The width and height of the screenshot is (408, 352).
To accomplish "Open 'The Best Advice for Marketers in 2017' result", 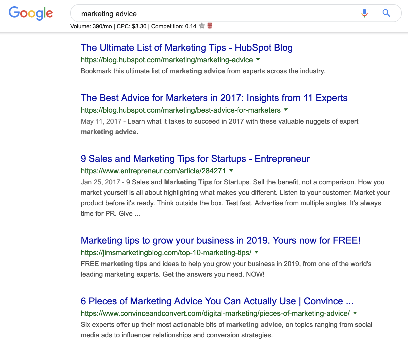I will [x=214, y=98].
